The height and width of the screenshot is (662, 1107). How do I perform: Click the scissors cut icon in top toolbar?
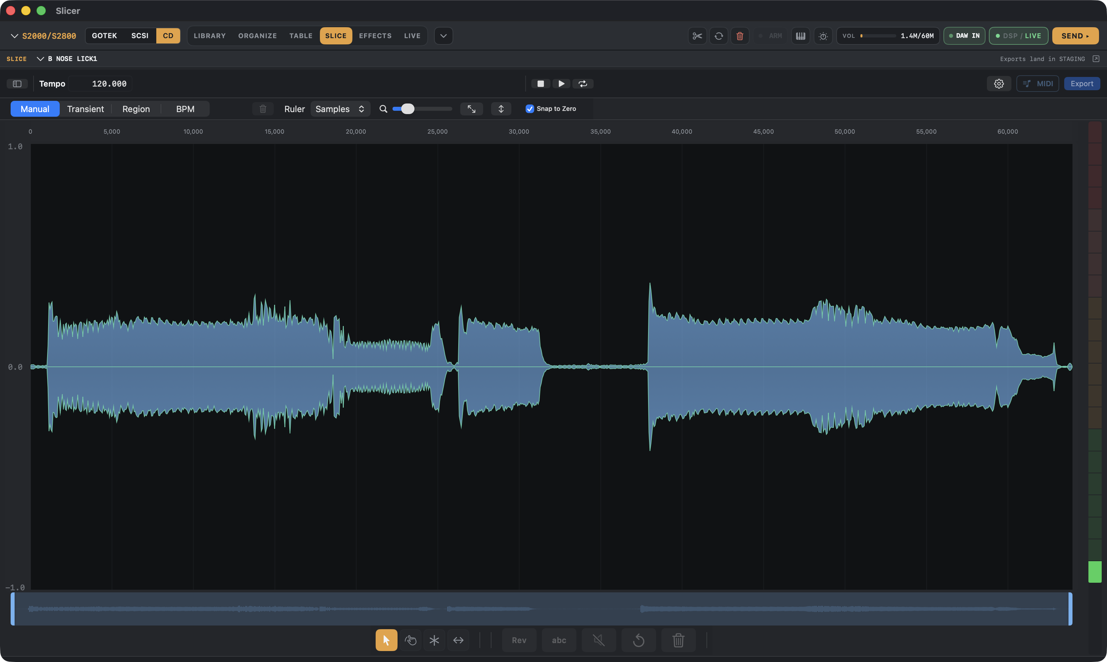(x=697, y=36)
